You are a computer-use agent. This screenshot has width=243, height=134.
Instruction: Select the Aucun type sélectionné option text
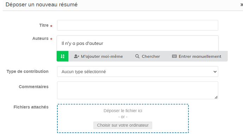(84, 72)
